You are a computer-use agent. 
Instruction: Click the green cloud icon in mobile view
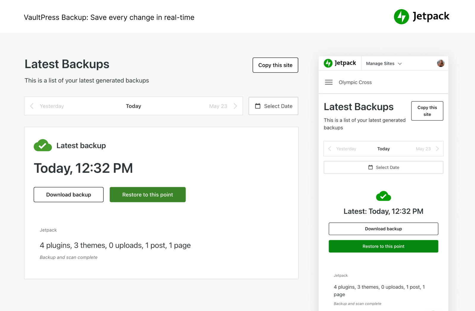[x=383, y=196]
